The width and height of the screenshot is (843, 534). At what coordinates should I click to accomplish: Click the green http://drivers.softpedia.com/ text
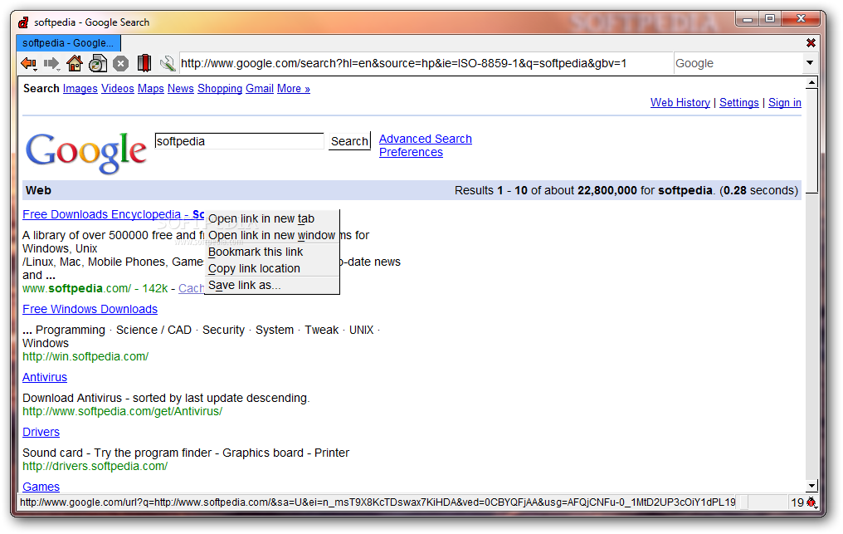pos(95,466)
